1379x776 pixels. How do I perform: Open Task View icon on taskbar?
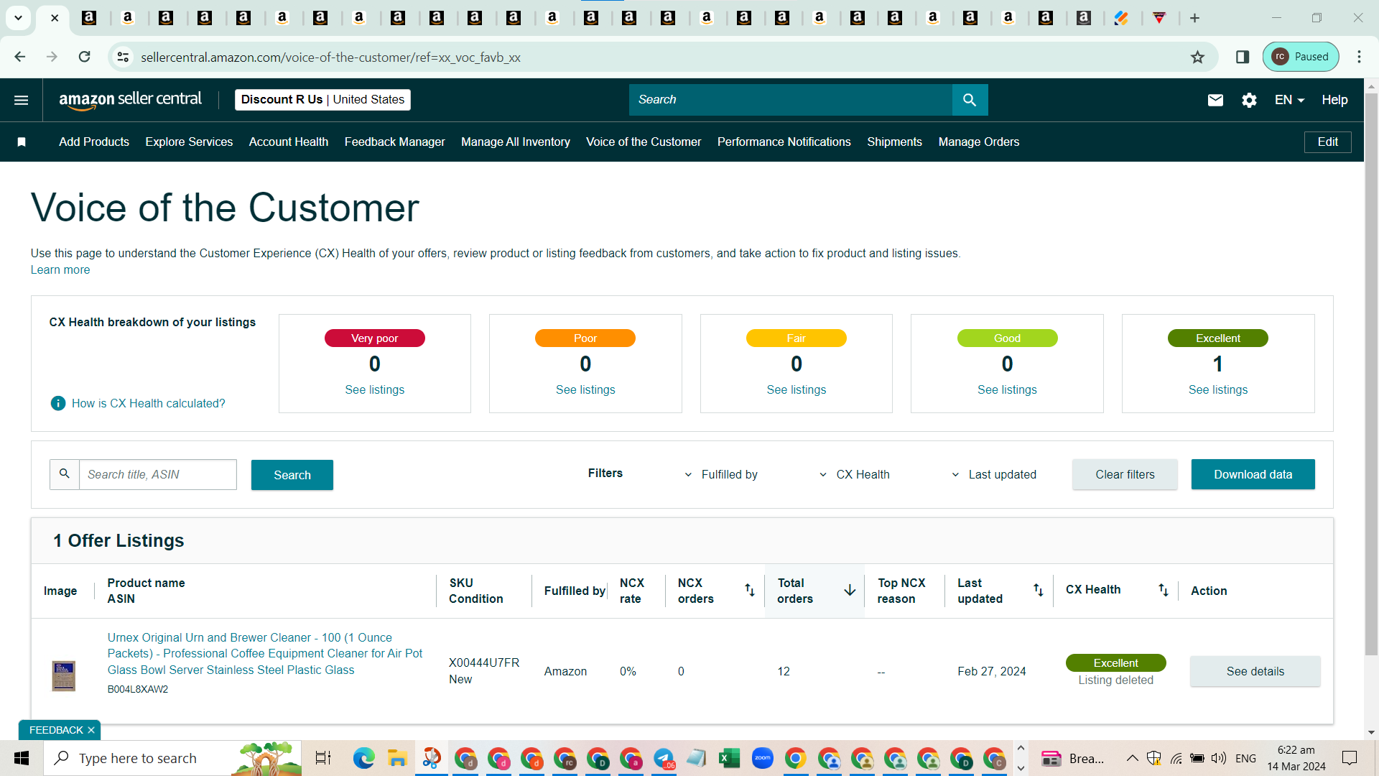pos(323,758)
